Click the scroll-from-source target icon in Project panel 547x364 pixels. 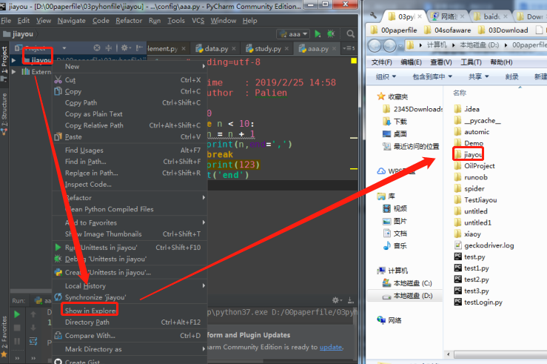tap(97, 48)
